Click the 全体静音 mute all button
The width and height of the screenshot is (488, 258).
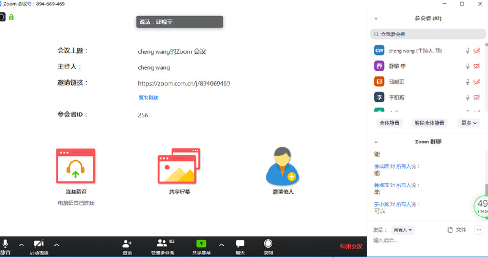point(390,123)
